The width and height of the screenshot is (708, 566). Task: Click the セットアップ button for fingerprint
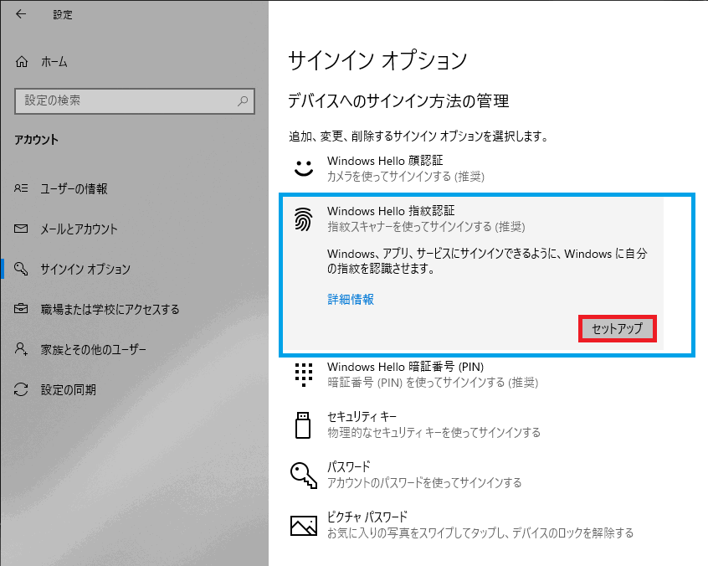tap(618, 329)
